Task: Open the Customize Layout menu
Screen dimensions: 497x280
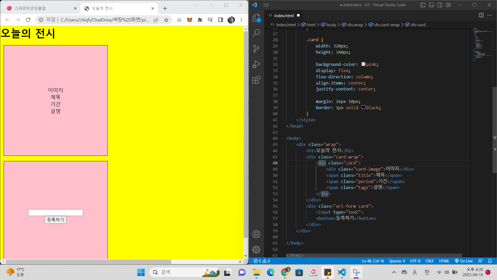Action: point(448,5)
